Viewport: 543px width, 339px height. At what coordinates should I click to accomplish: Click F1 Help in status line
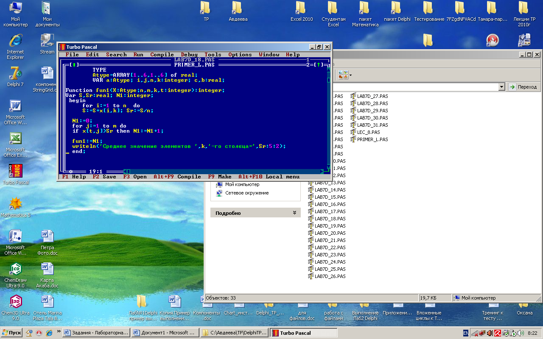74,177
